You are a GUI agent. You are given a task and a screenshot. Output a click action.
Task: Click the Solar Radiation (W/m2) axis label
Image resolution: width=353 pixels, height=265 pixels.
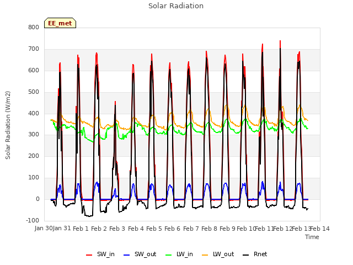point(8,125)
